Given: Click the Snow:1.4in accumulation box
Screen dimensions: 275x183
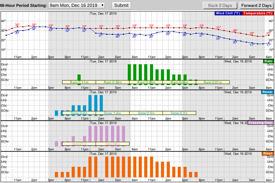Looking at the screenshot, I should [112, 113].
